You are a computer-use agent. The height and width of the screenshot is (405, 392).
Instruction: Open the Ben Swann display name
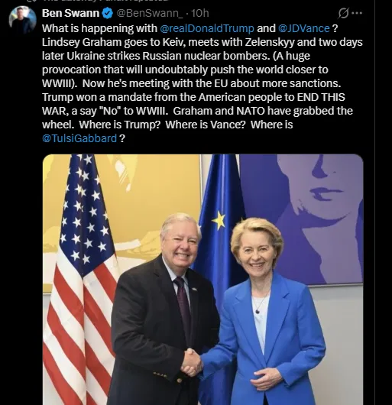click(70, 13)
